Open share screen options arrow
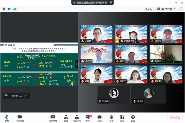 (x=59, y=118)
